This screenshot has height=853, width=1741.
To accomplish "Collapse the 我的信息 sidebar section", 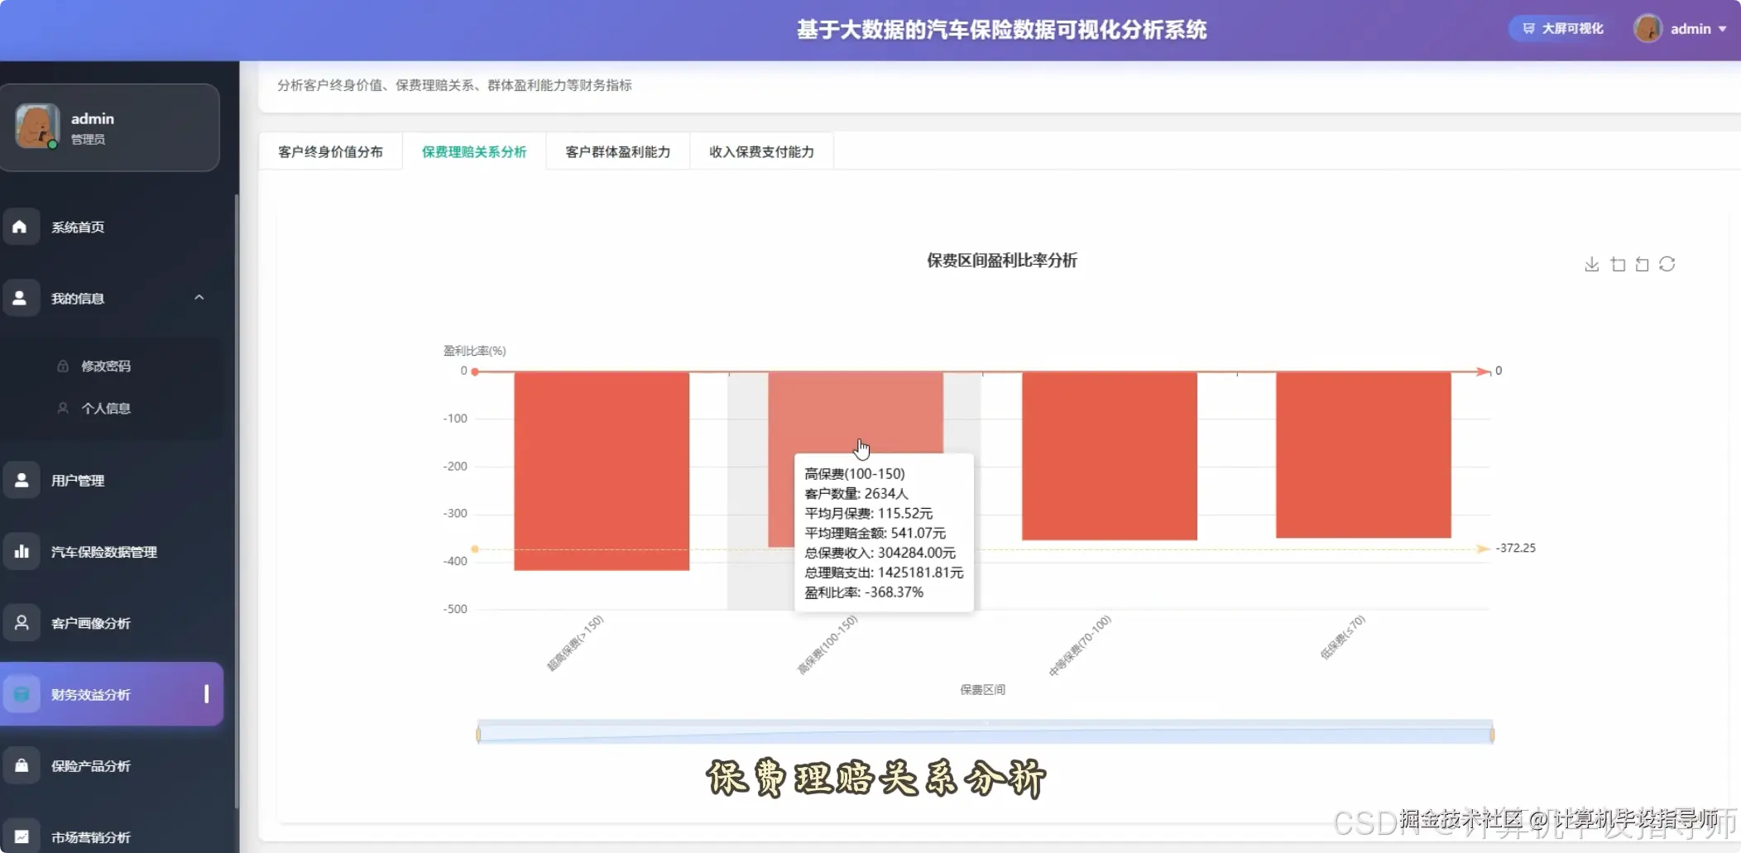I will tap(198, 297).
